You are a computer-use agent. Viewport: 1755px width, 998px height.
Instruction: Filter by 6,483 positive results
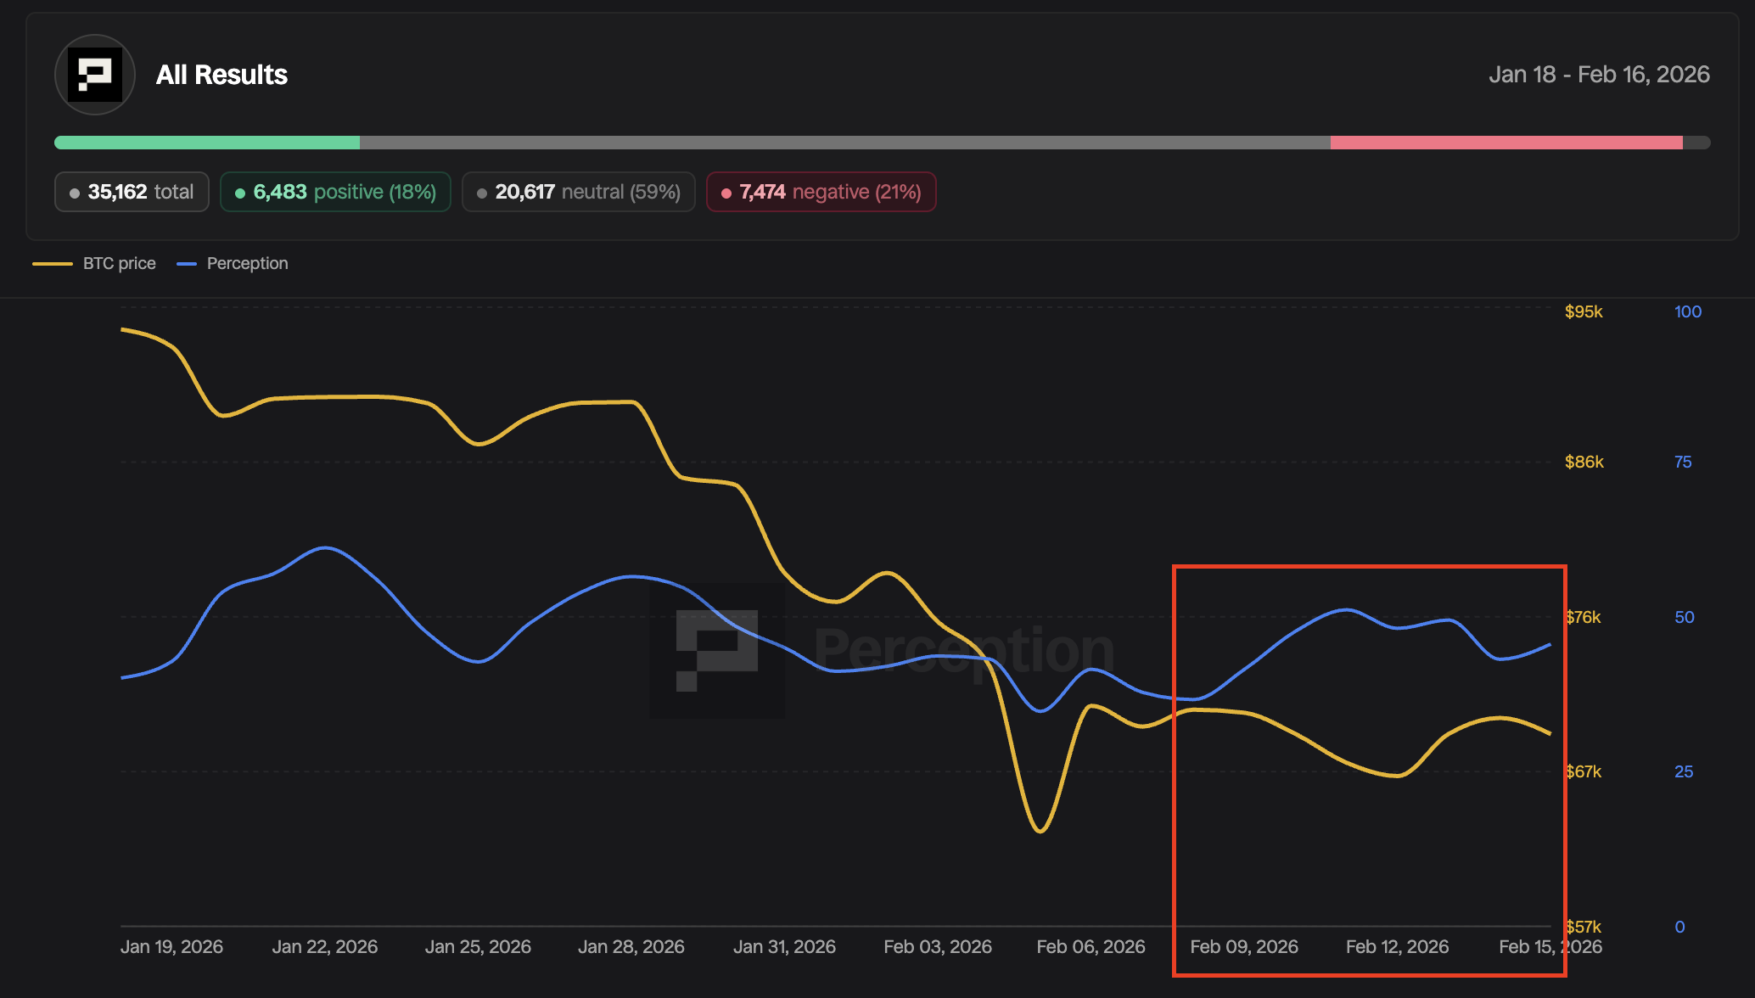pyautogui.click(x=335, y=192)
